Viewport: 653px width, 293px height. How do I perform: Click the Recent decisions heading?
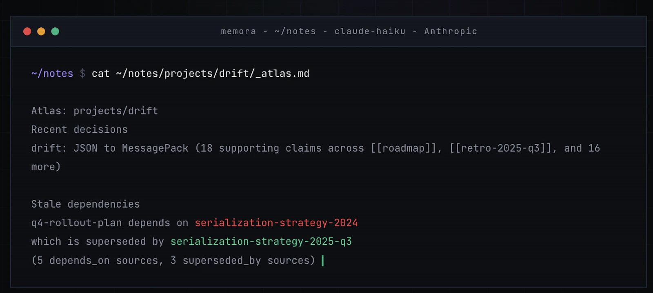(80, 130)
